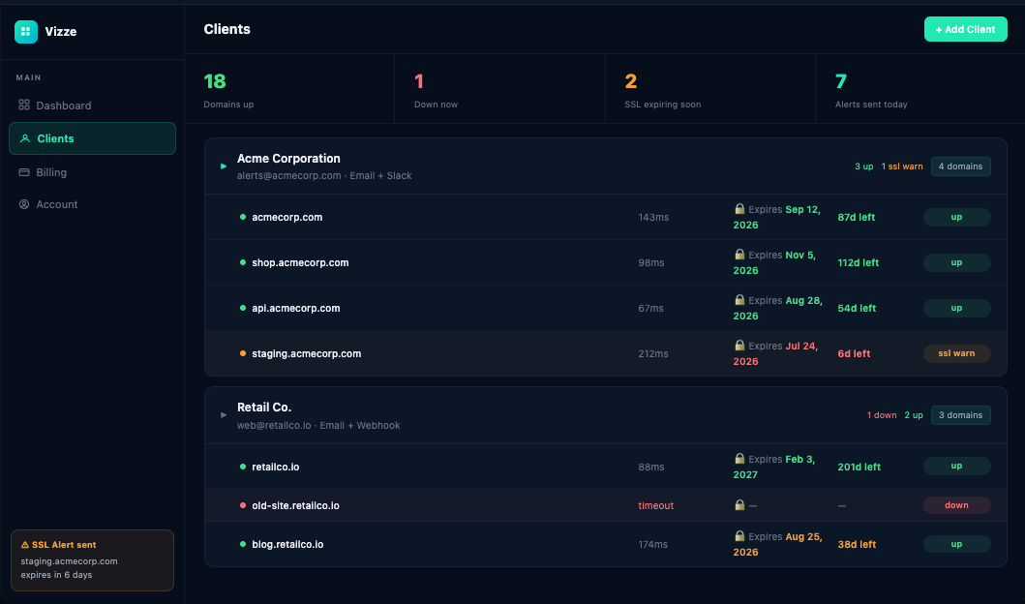This screenshot has width=1025, height=604.
Task: Click the SSL lock icon for acmecorp.com
Action: tap(739, 209)
